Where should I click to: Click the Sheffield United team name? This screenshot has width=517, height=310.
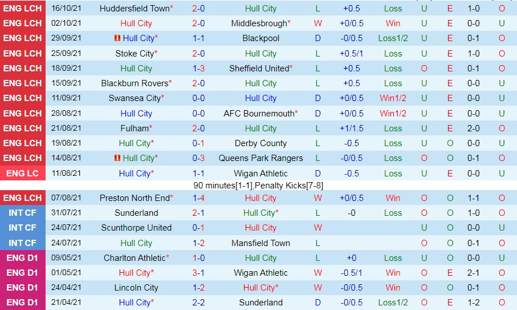[259, 69]
